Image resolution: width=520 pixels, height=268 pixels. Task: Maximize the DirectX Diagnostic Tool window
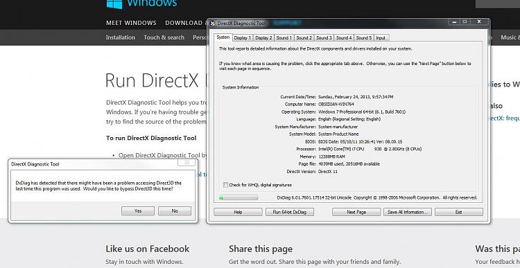coord(465,22)
